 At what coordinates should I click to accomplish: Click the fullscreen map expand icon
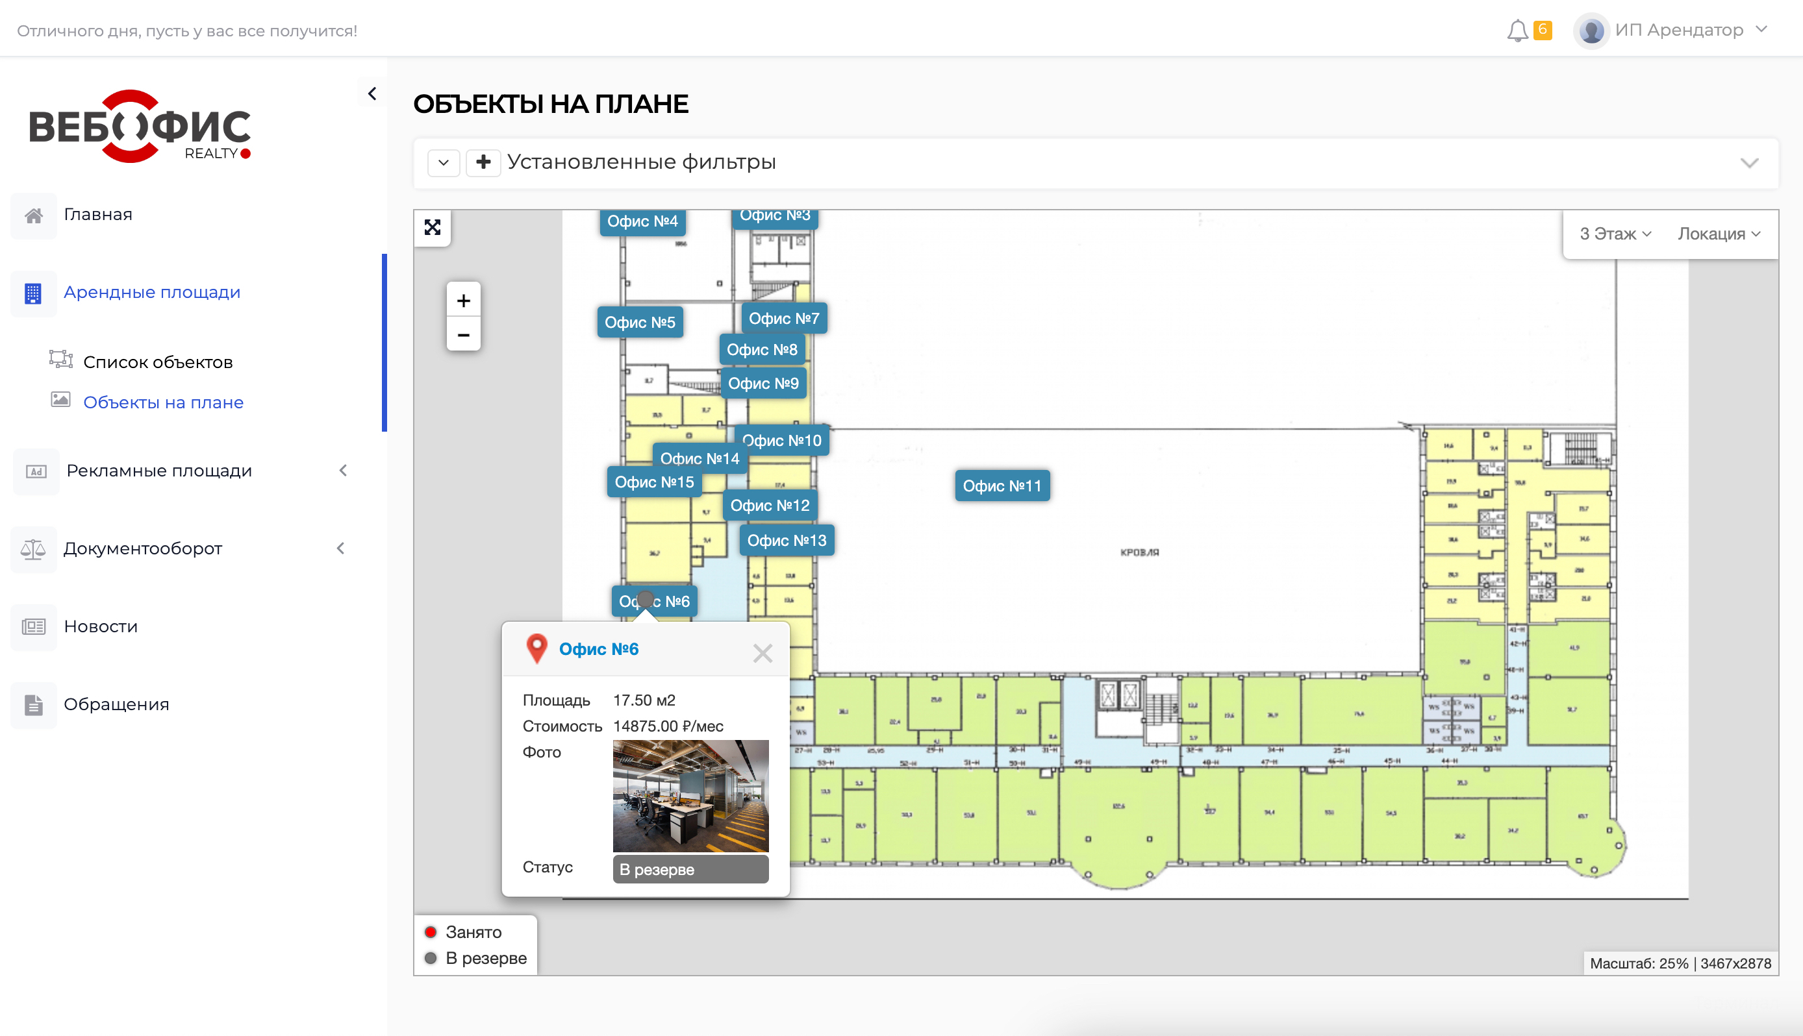432,228
